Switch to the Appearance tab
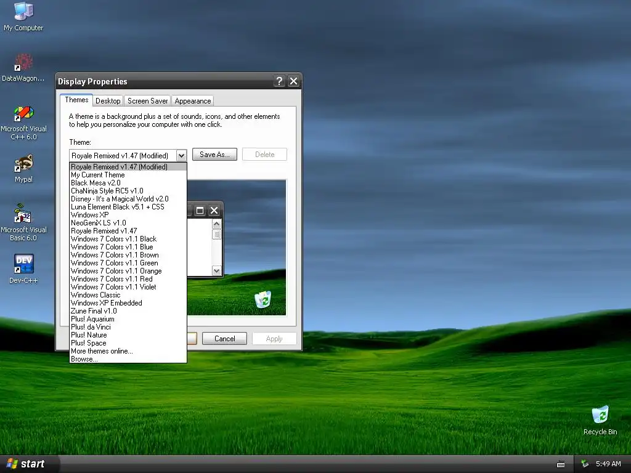This screenshot has height=473, width=631. [x=193, y=101]
